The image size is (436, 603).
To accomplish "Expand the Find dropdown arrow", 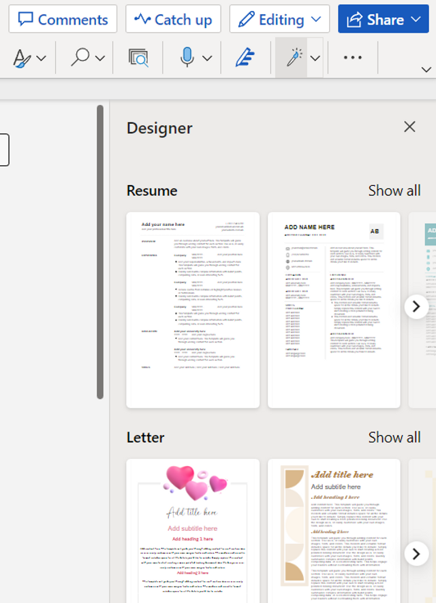I will click(99, 58).
